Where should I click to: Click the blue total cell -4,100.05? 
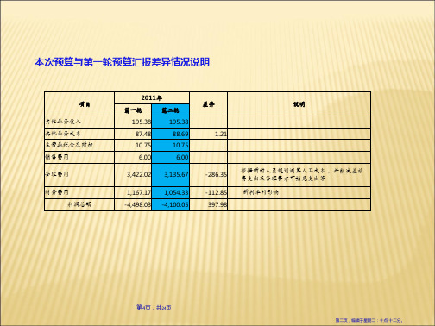pyautogui.click(x=170, y=204)
